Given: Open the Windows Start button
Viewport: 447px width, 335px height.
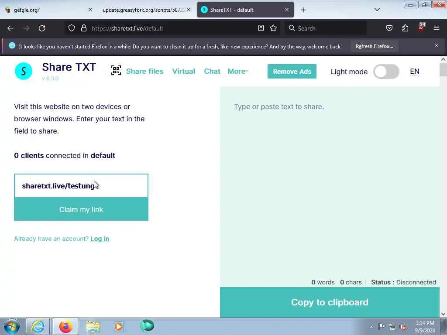Looking at the screenshot, I should 12,326.
